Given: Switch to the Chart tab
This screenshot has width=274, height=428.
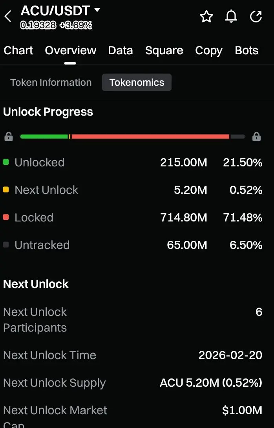Looking at the screenshot, I should pos(18,50).
